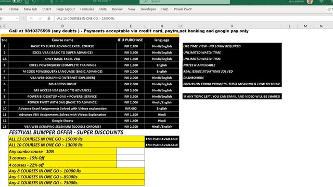333x187 pixels.
Task: Open the Page Layout tab
Action: pyautogui.click(x=66, y=9)
